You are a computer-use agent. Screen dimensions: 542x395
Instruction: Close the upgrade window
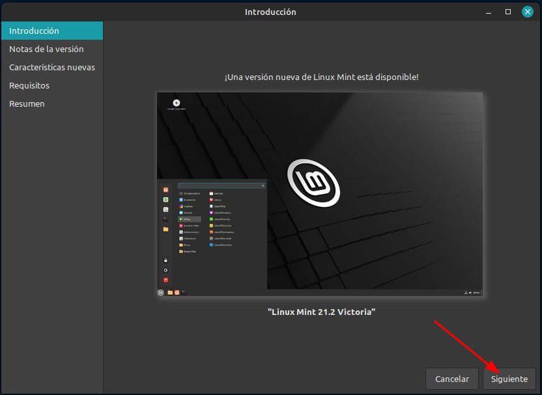pos(528,12)
